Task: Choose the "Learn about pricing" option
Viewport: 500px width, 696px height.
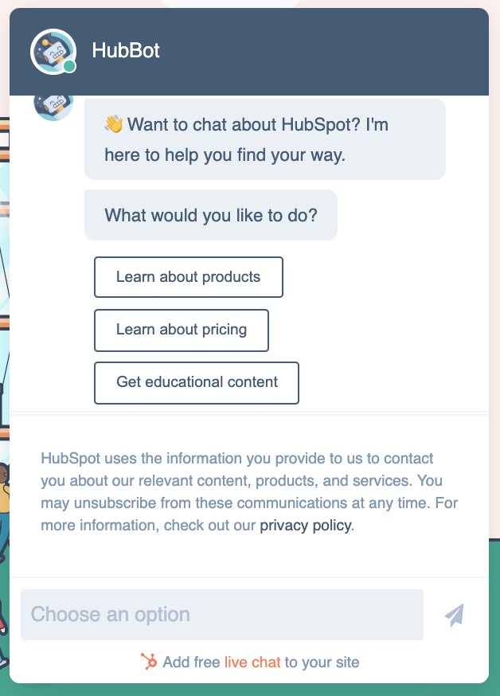Action: [181, 330]
